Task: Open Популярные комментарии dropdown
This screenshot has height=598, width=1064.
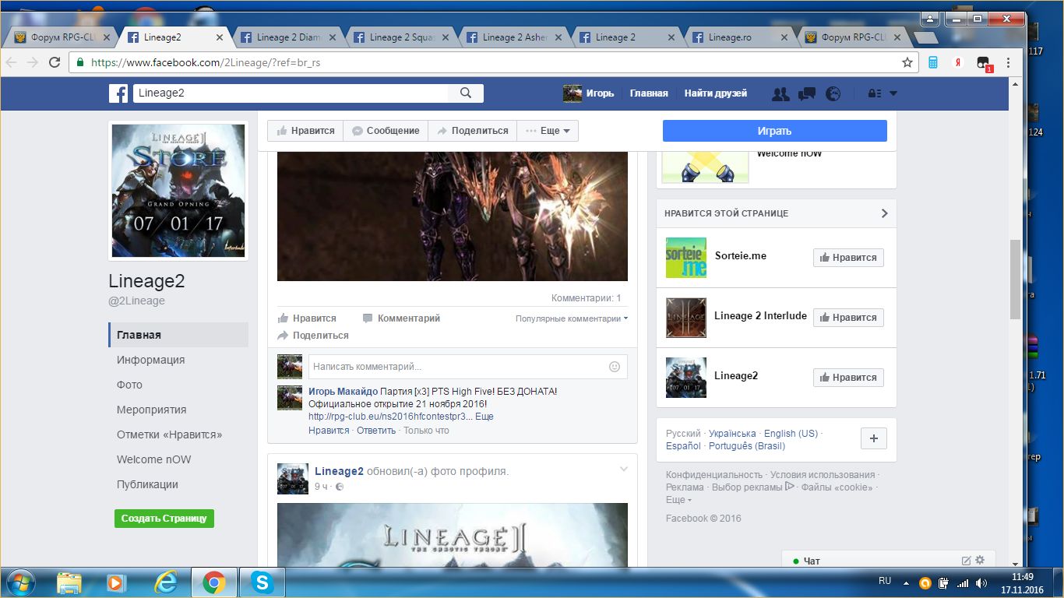Action: click(x=572, y=318)
